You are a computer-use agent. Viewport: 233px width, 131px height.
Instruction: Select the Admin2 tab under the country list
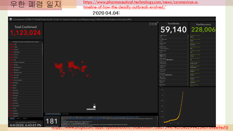point(25,118)
